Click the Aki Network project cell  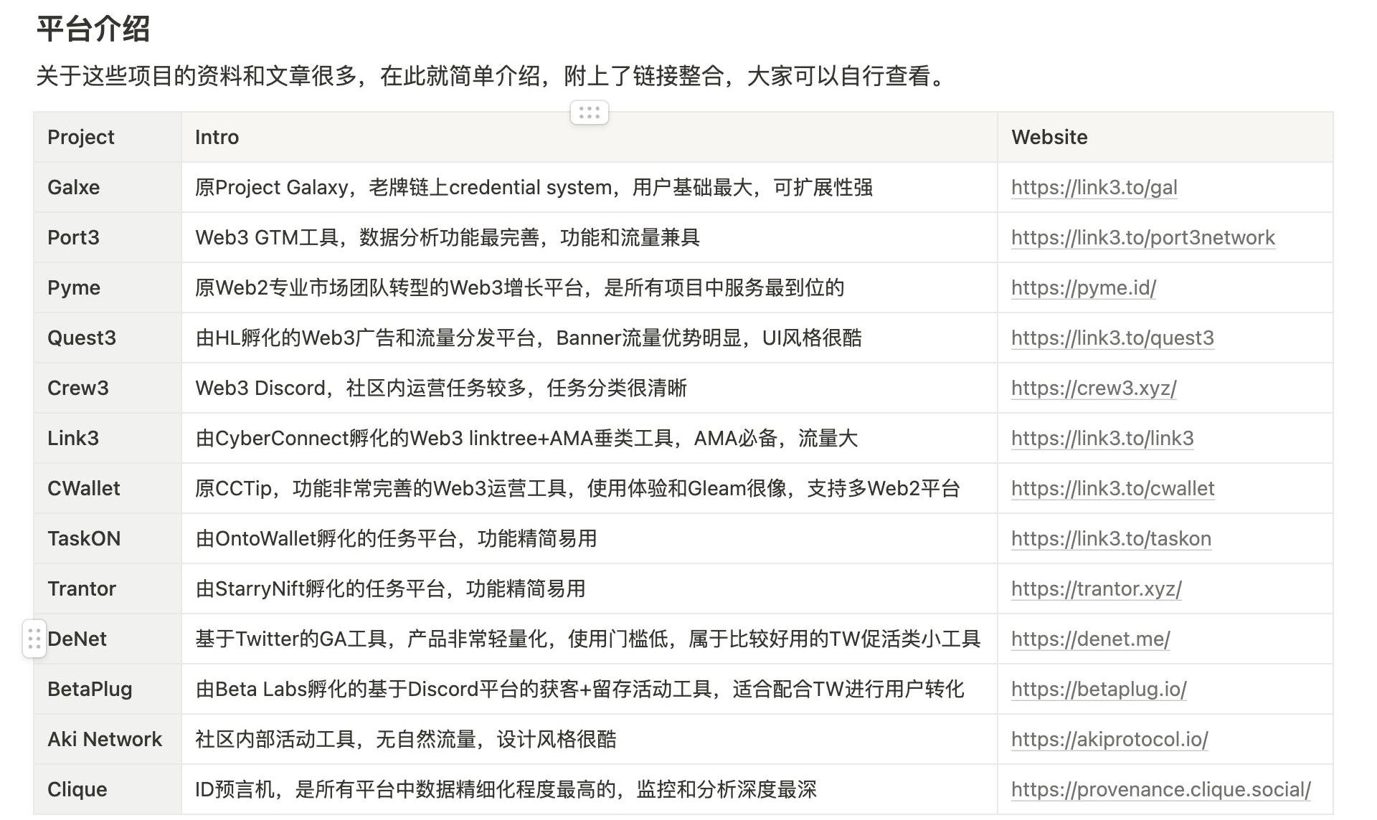point(108,739)
